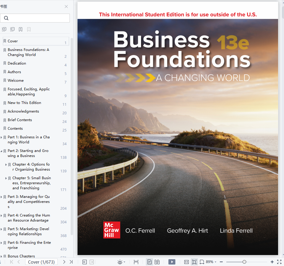Expand Part 5: Marketing: Developing Relationships

pos(1,229)
